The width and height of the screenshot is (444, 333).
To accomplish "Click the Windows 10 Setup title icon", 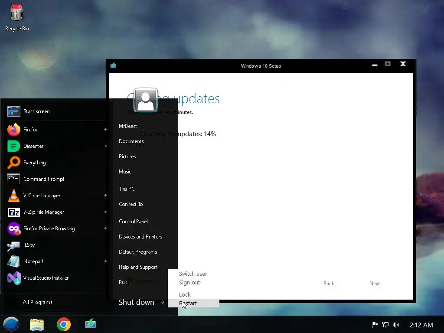I will point(114,65).
